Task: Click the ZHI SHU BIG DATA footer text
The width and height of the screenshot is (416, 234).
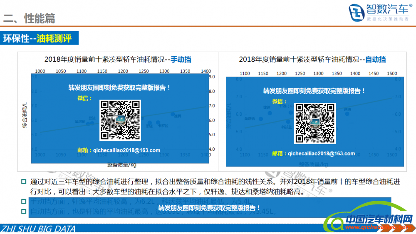Action: point(38,229)
